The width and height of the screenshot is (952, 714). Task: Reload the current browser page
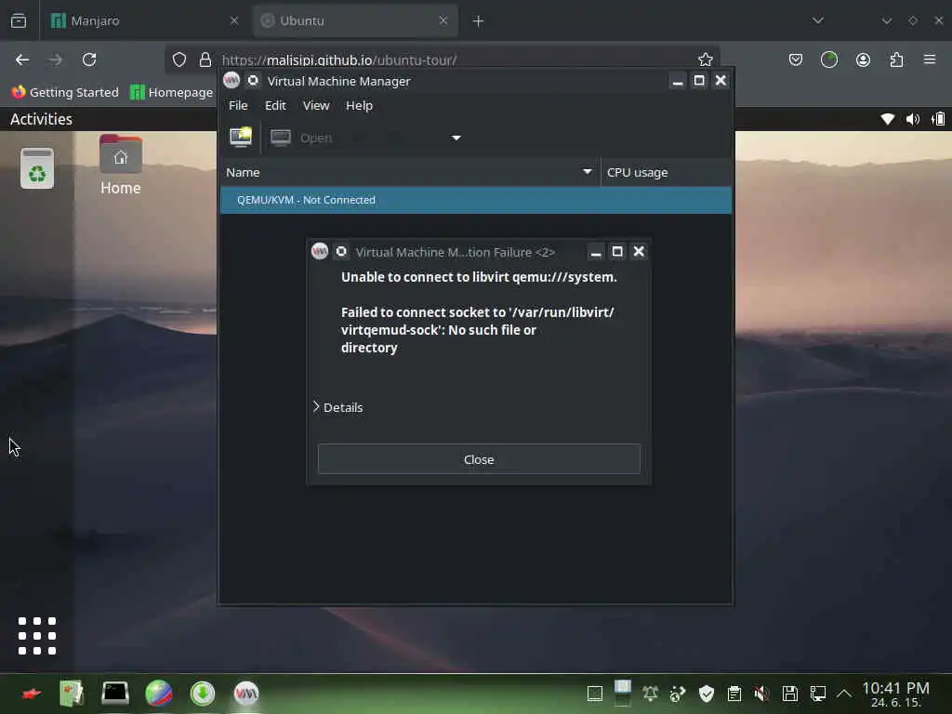[89, 59]
